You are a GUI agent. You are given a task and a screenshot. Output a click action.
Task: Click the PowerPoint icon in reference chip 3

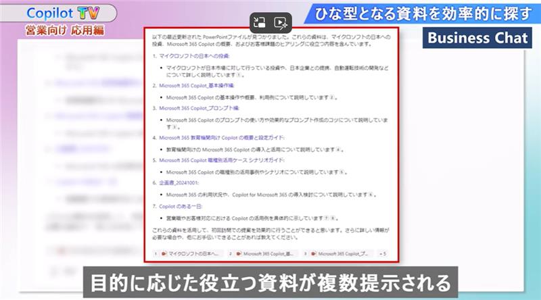pos(314,253)
